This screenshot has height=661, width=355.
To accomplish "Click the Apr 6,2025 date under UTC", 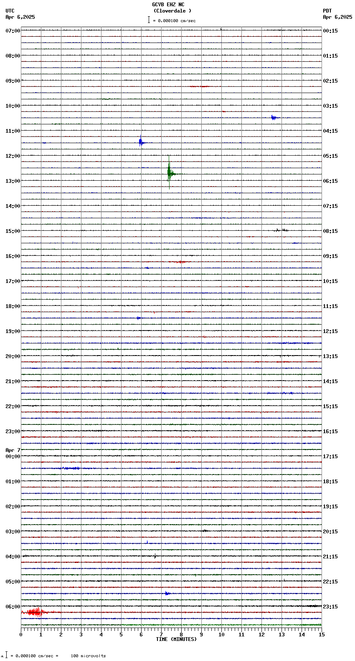I will click(x=20, y=17).
